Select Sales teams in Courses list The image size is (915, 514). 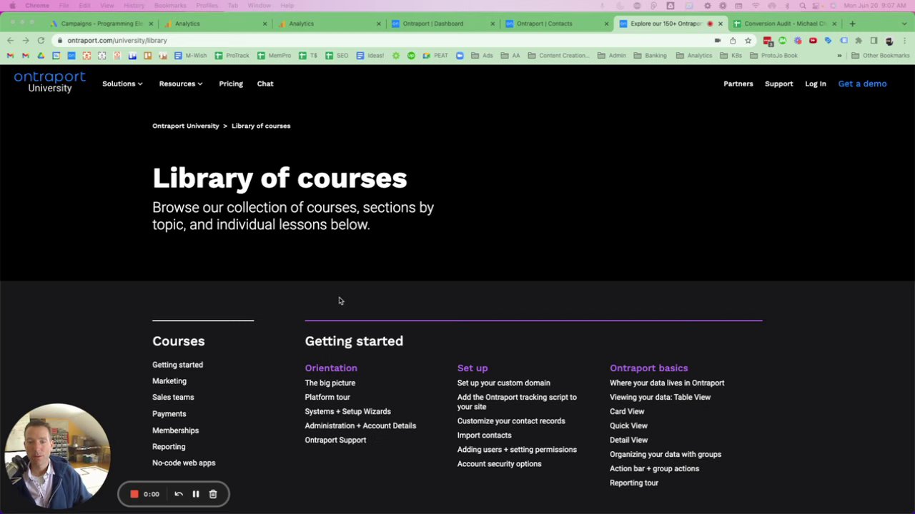[173, 397]
